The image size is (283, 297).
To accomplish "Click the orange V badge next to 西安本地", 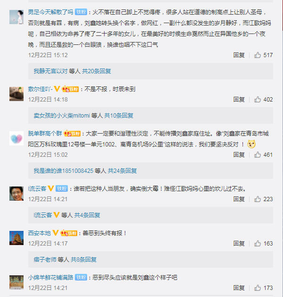I will point(56,233).
